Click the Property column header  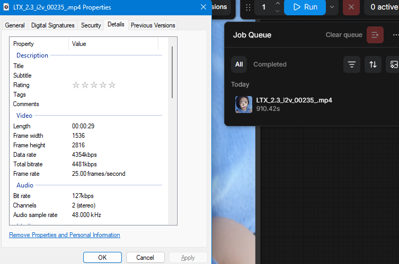tap(39, 44)
